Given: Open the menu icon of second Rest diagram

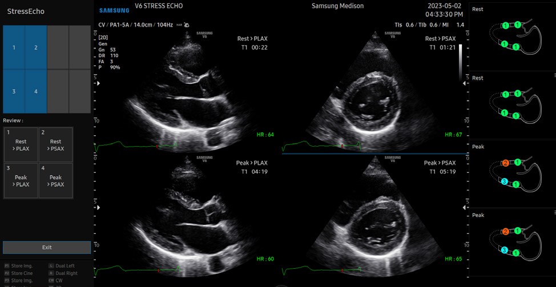Looking at the screenshot, I should 555,75.
